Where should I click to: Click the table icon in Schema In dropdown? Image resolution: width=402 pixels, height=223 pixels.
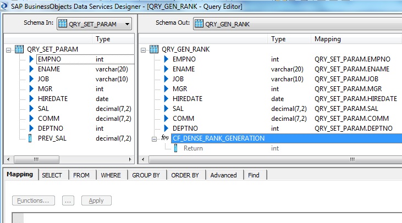point(63,24)
